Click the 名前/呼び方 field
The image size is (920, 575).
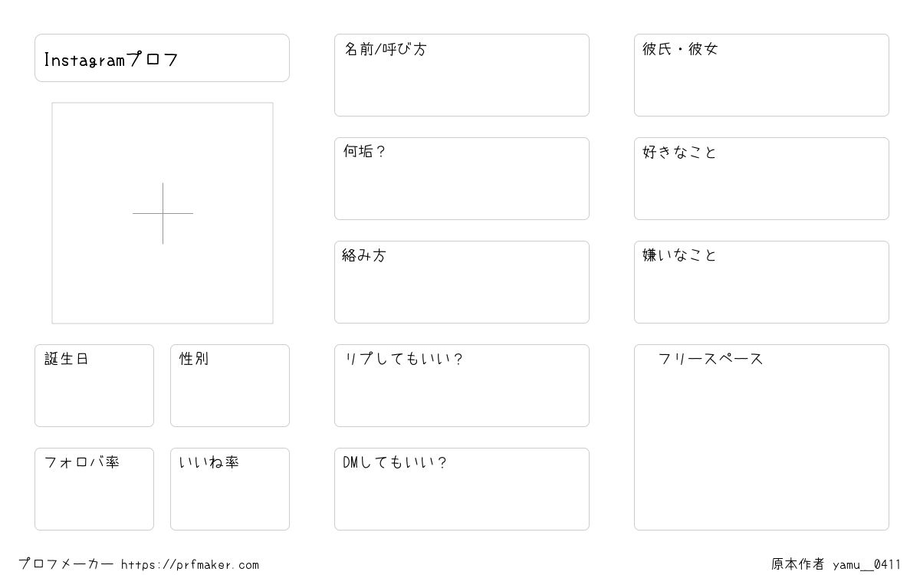tap(462, 75)
